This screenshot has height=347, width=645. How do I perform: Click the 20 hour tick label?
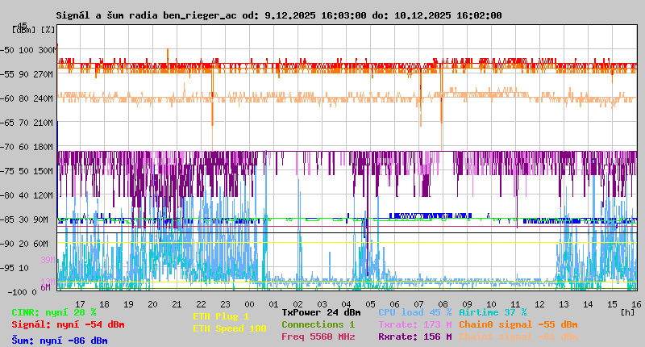click(x=152, y=303)
